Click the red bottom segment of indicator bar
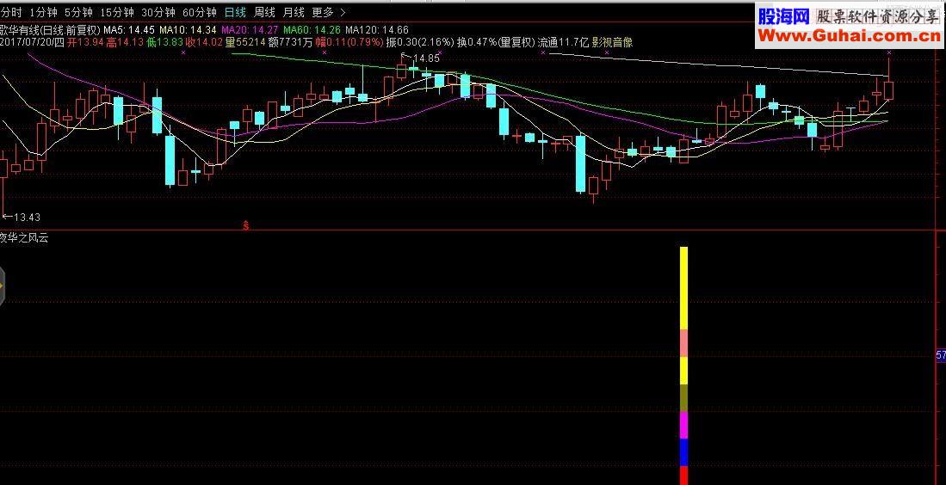 683,476
